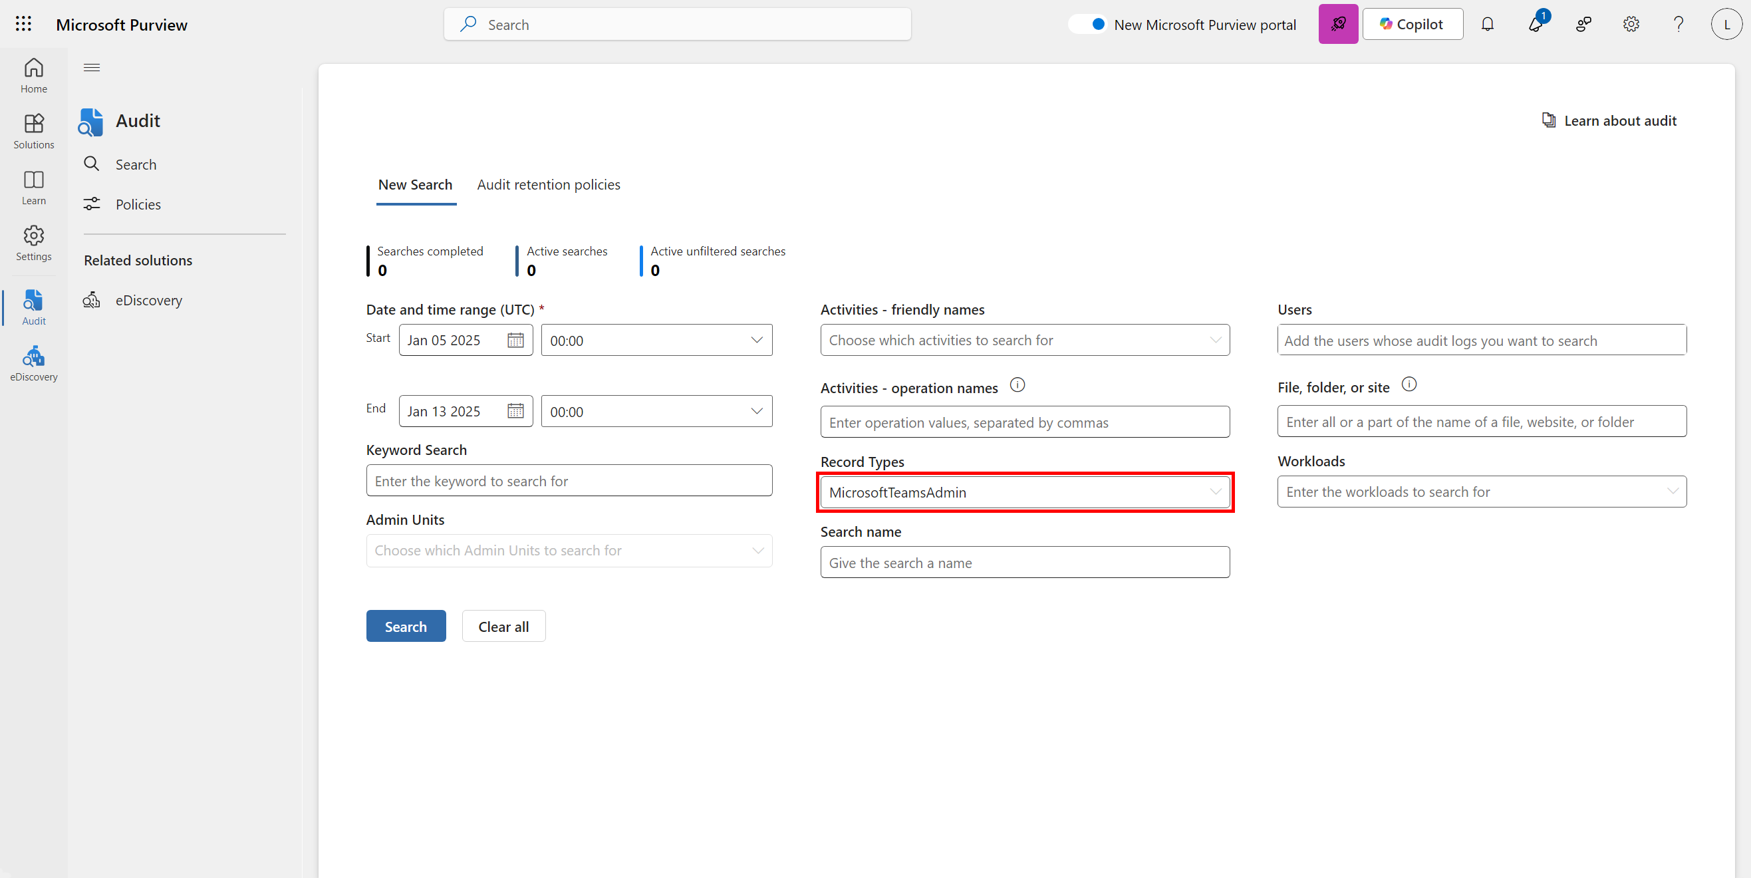Open Settings in left rail
The height and width of the screenshot is (878, 1751).
(x=33, y=243)
